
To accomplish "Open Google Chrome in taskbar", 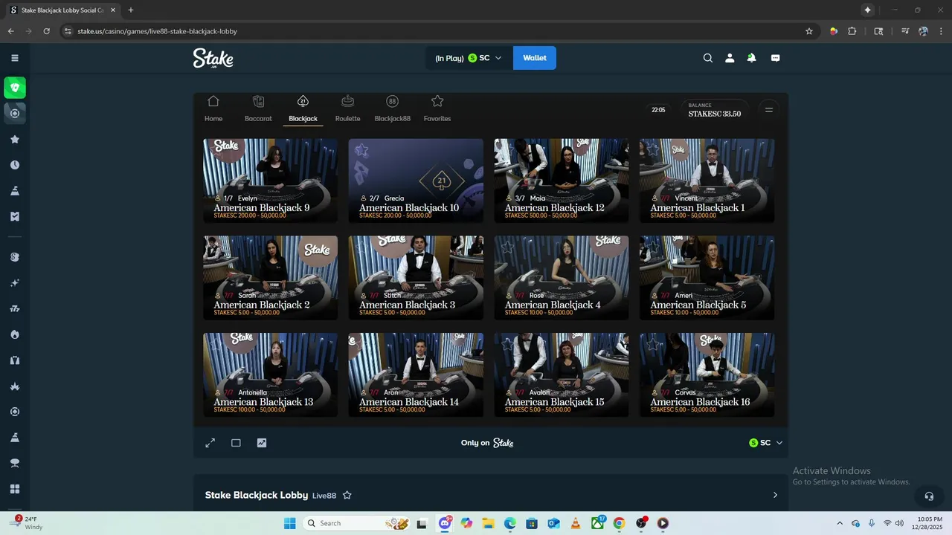I will (619, 523).
